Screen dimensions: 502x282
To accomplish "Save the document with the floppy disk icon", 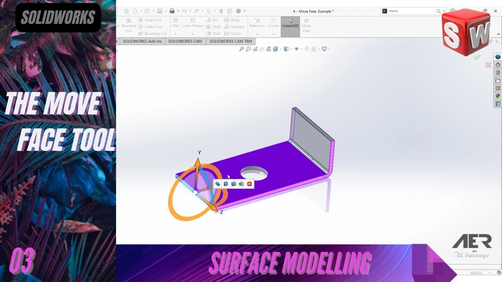I will point(160,11).
